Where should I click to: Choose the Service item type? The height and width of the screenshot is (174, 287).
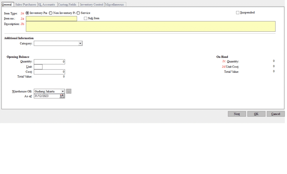click(x=78, y=13)
